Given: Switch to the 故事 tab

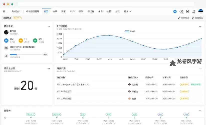Looking at the screenshot, I should [x=55, y=11].
